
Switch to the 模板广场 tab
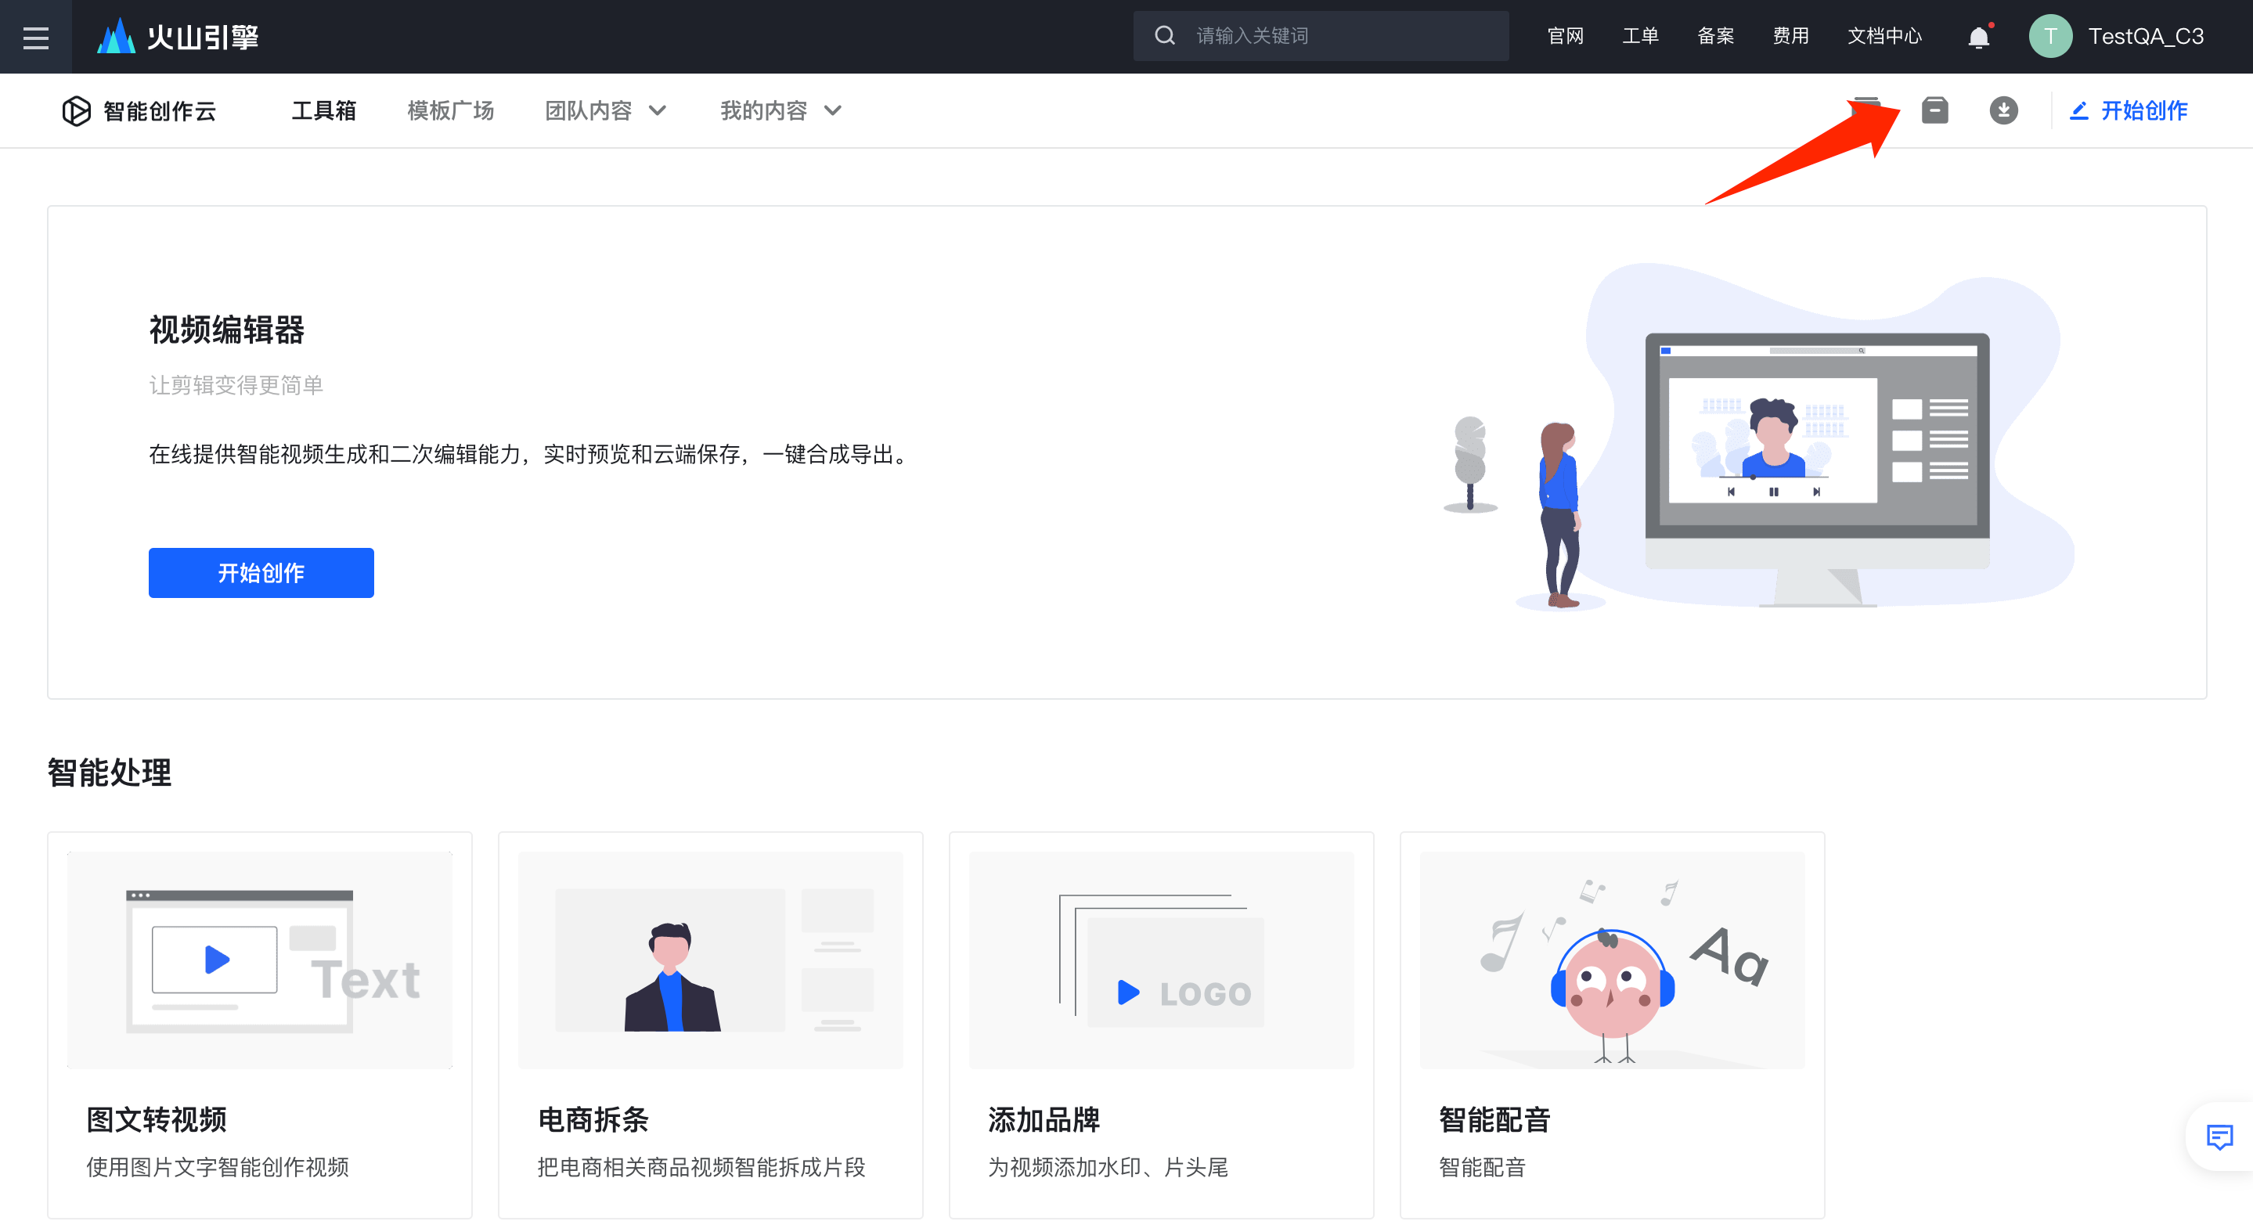point(450,111)
